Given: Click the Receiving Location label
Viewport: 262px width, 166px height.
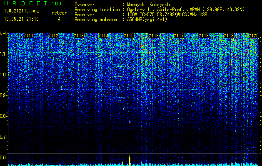Looking at the screenshot, I should (x=97, y=10).
